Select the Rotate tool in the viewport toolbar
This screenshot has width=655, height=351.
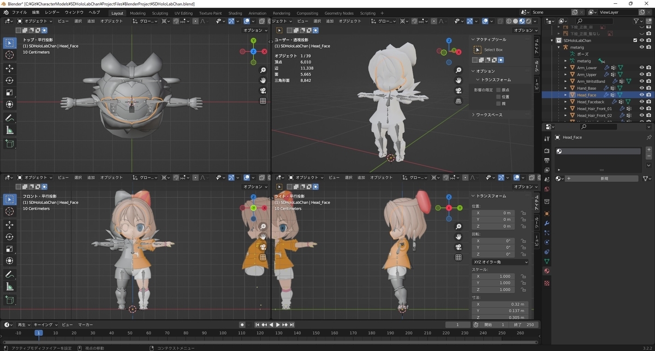click(x=9, y=80)
